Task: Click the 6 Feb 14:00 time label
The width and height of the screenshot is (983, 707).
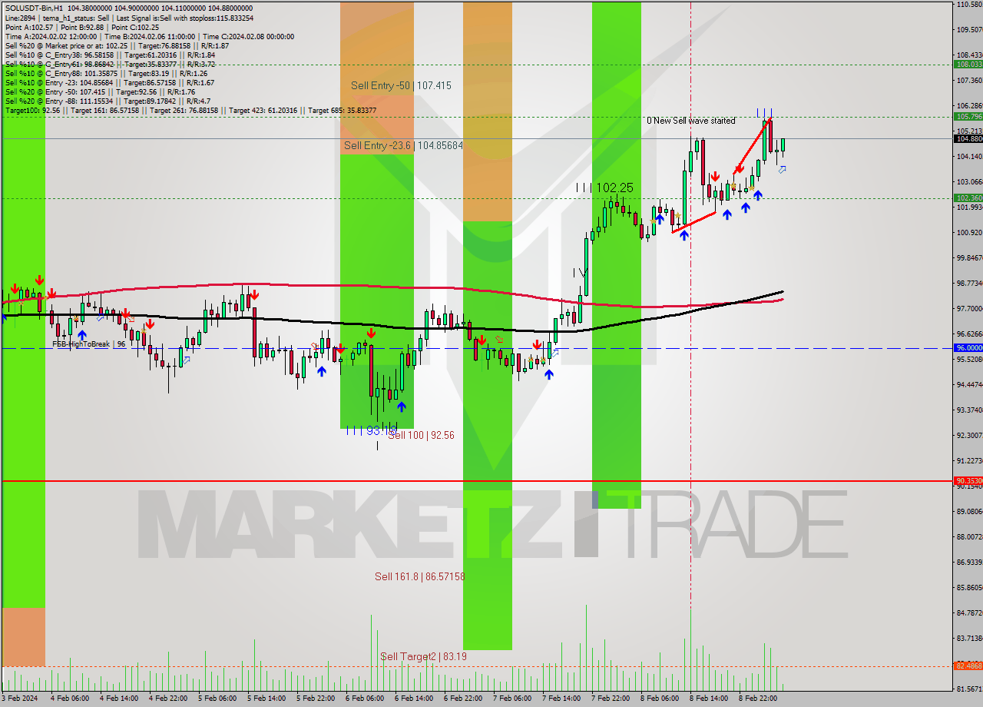Action: click(x=414, y=699)
